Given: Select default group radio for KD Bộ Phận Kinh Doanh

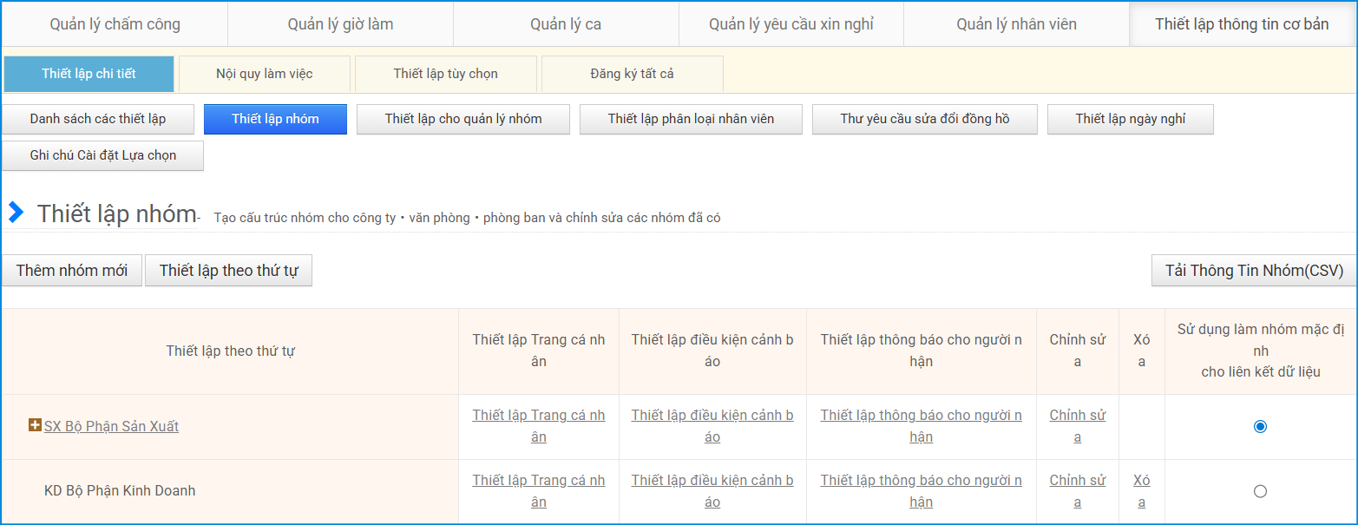Looking at the screenshot, I should pyautogui.click(x=1260, y=491).
